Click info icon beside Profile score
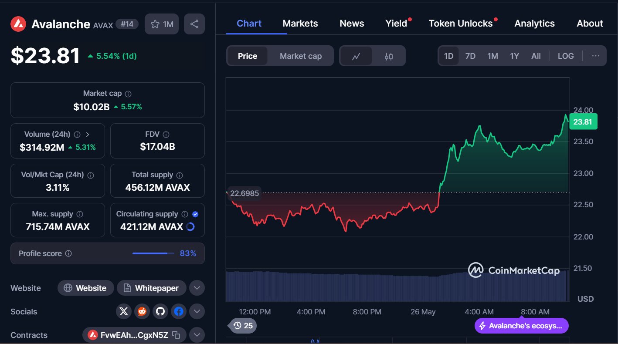Viewport: 618px width, 344px height. pyautogui.click(x=68, y=253)
